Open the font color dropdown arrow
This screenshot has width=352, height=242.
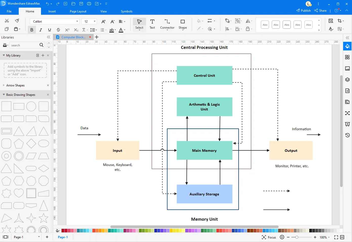(125, 30)
